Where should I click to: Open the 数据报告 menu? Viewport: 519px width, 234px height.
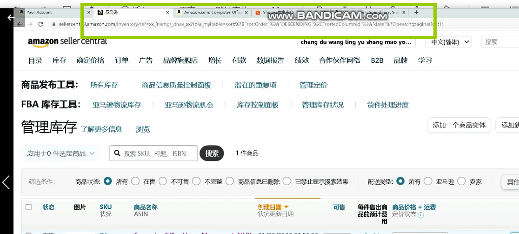tap(270, 60)
